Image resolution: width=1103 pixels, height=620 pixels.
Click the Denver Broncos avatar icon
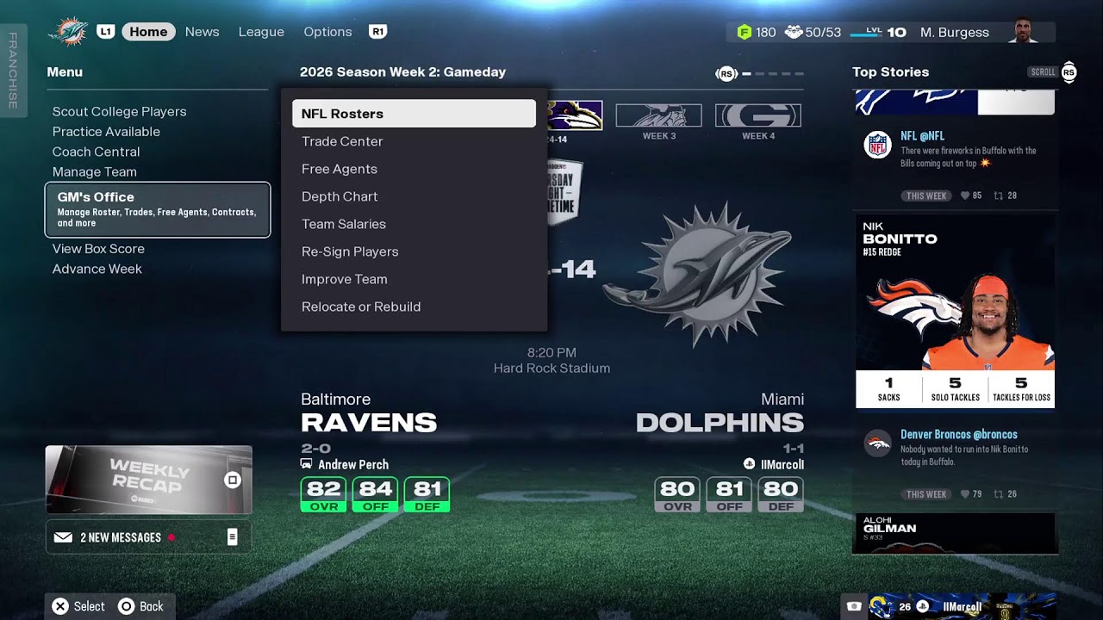[877, 443]
